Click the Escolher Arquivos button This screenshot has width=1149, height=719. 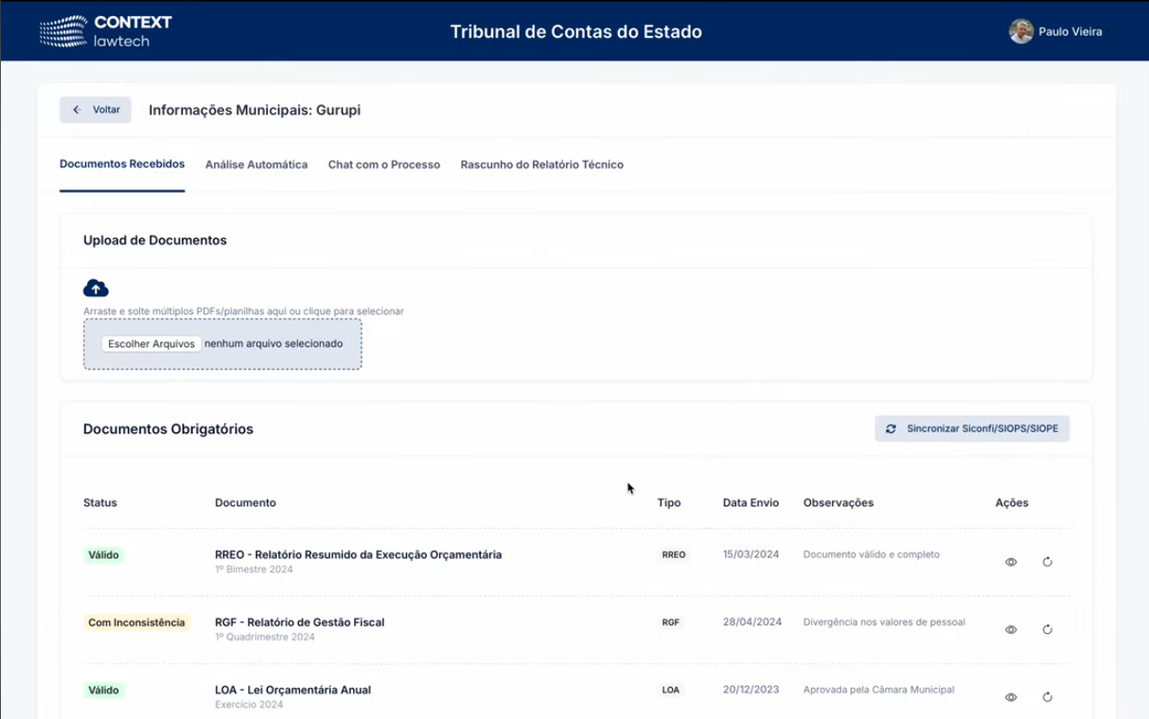coord(150,343)
